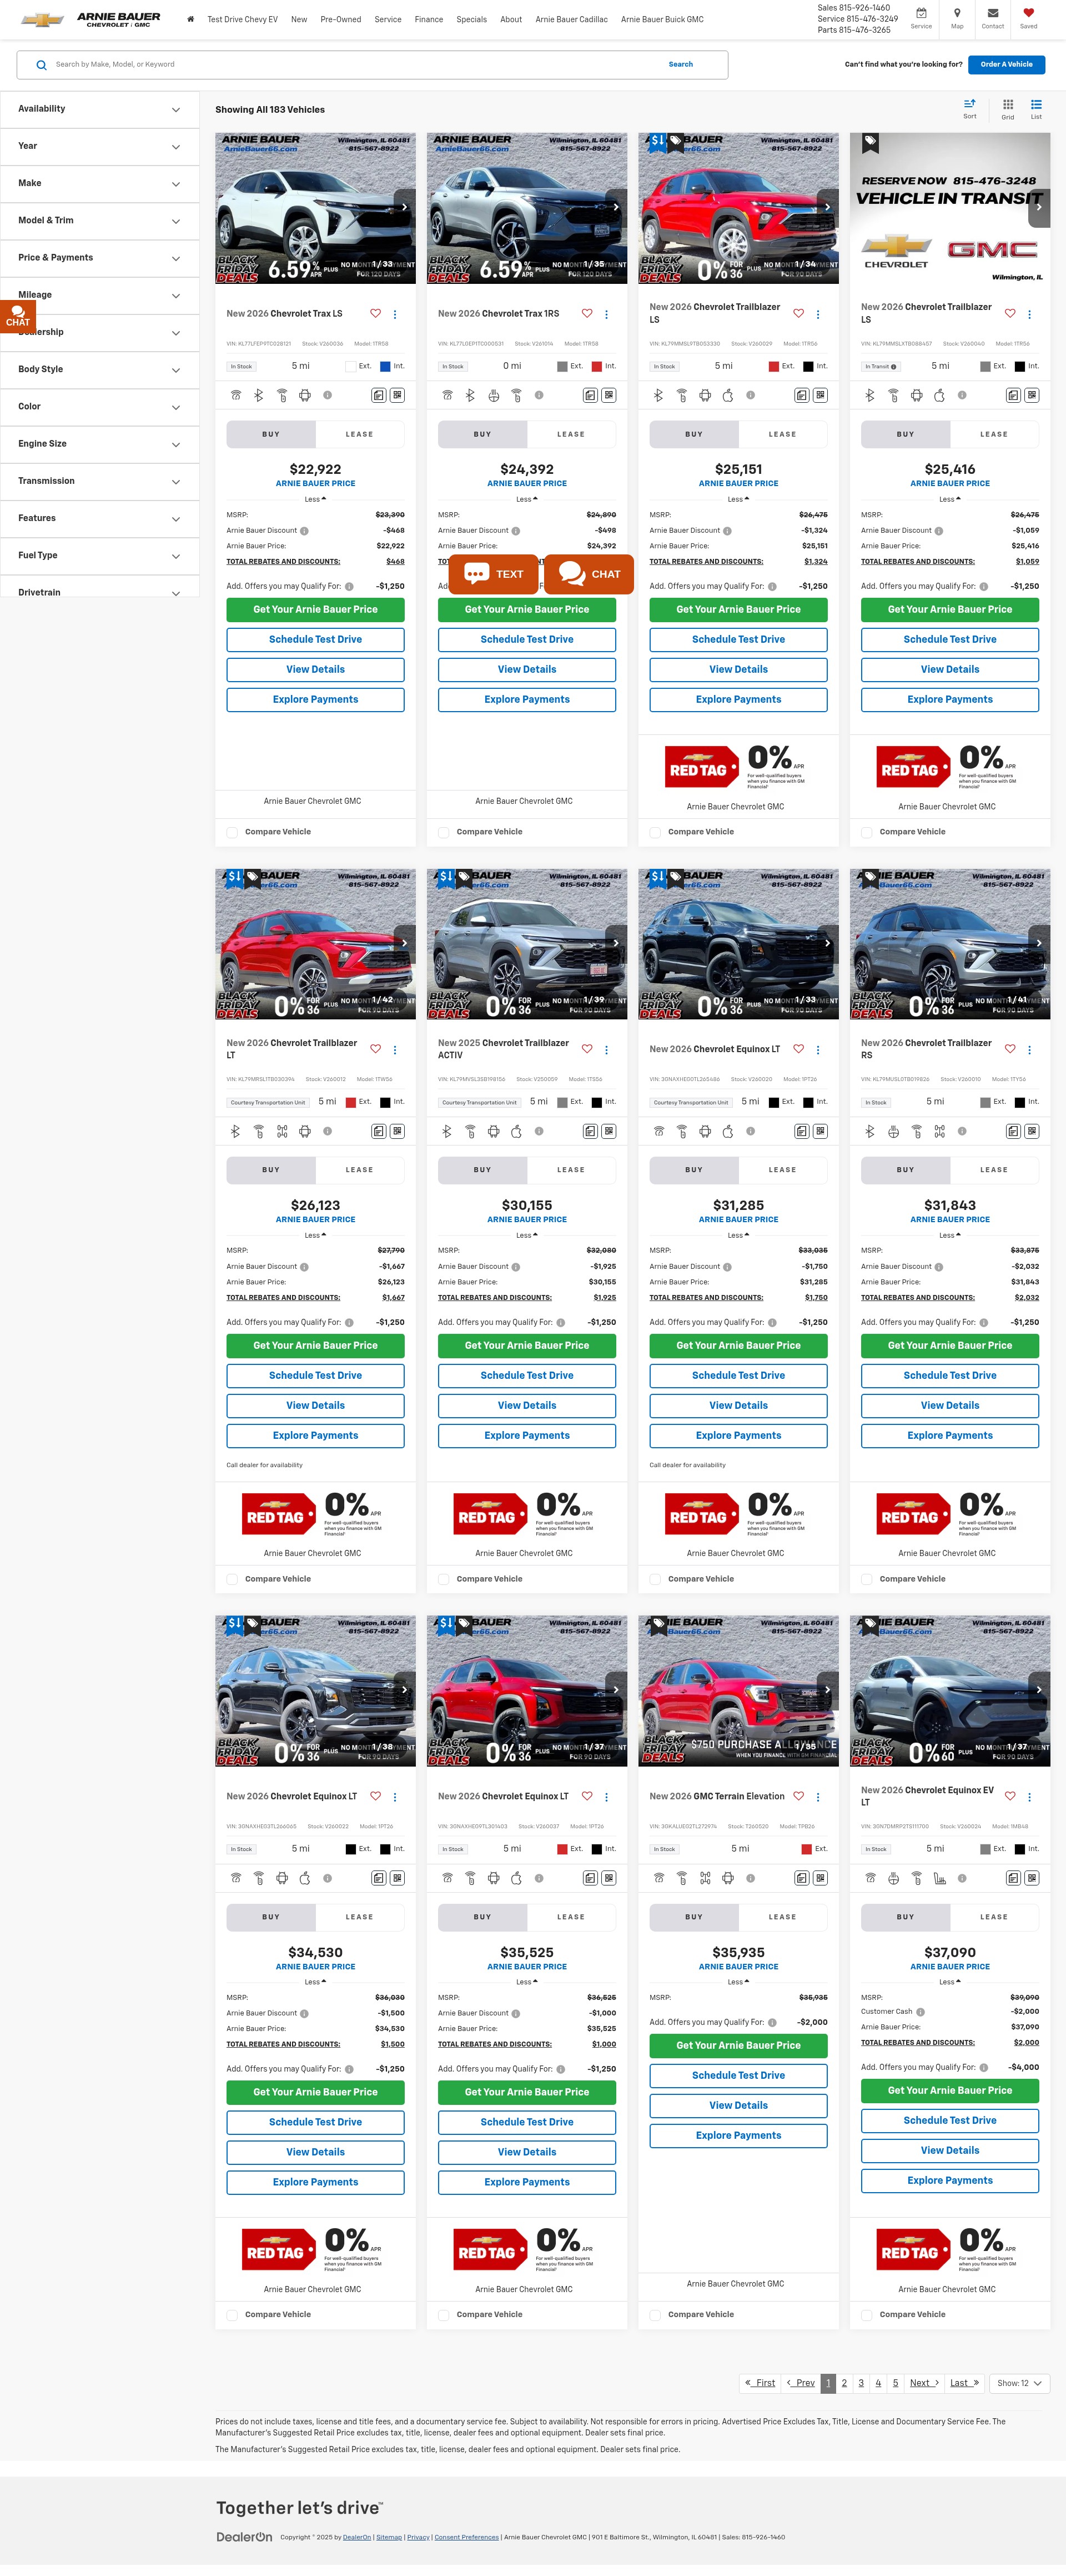Click the home icon in navigation bar
Viewport: 1066px width, 2576px height.
(x=191, y=19)
